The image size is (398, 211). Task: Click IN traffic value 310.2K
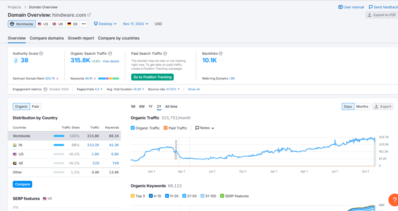(93, 145)
